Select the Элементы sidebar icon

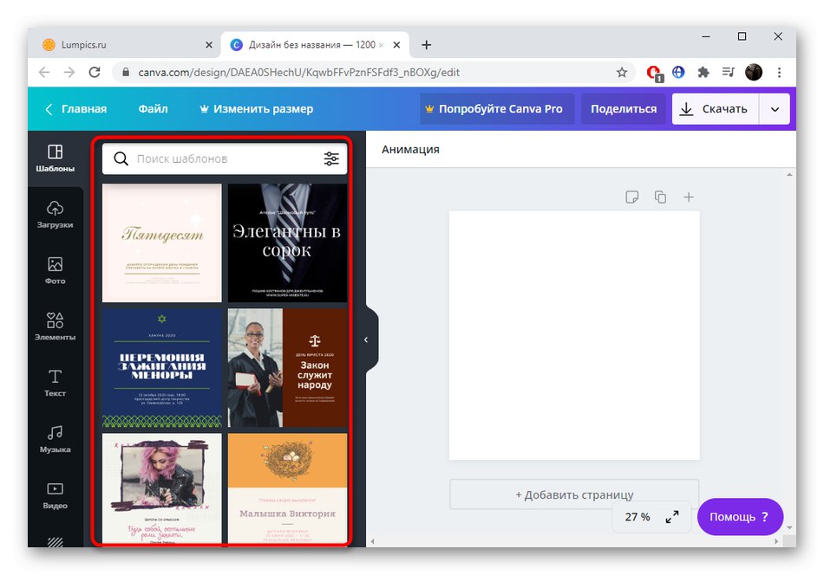[55, 325]
